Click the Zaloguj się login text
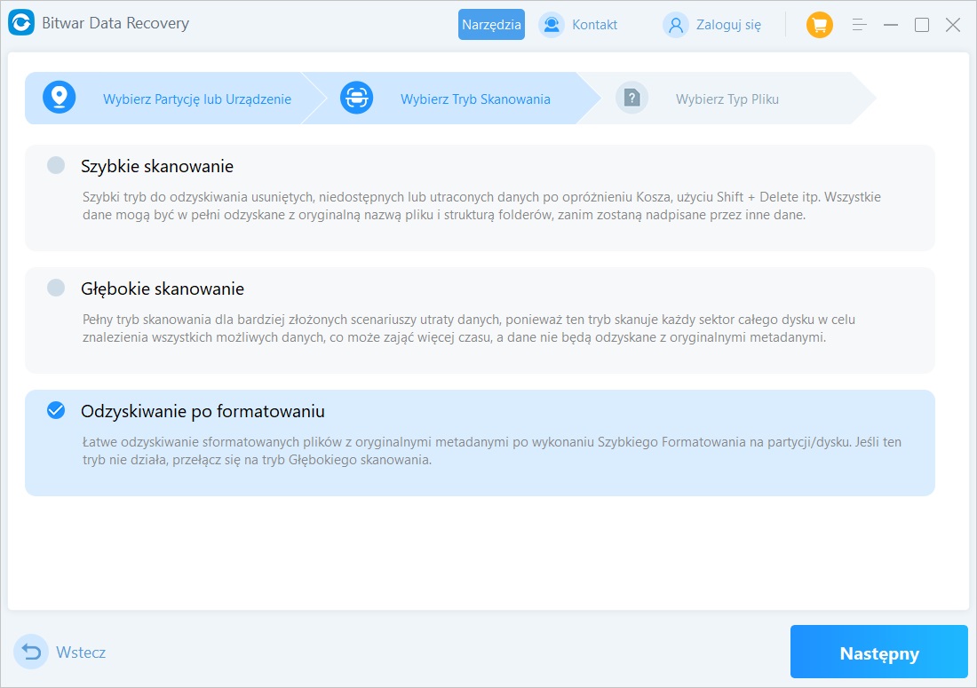Viewport: 977px width, 688px height. (x=728, y=25)
